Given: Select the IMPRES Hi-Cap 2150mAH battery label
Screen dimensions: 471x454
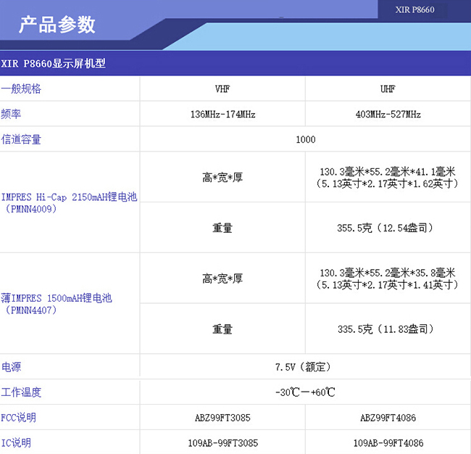Looking at the screenshot, I should (x=69, y=203).
